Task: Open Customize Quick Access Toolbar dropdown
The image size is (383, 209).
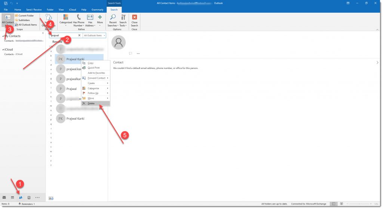Action: tap(17, 3)
